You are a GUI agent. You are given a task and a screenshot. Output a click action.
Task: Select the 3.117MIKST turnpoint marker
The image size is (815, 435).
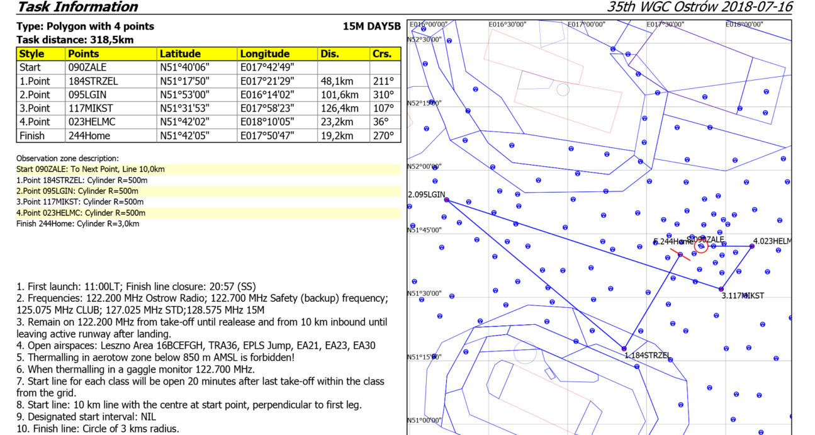pos(721,289)
